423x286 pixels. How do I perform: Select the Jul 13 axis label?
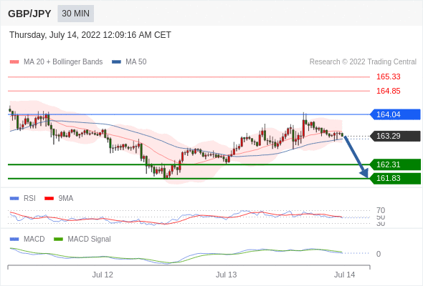(x=226, y=275)
